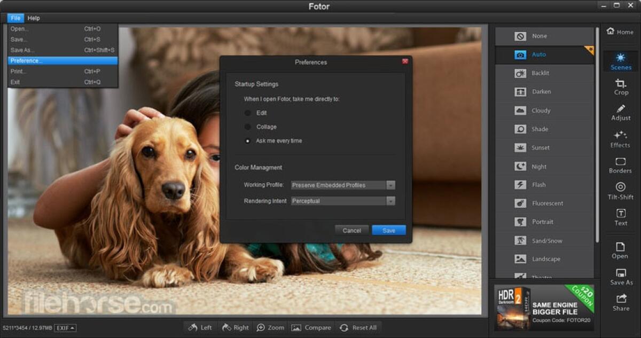The height and width of the screenshot is (338, 641).
Task: Select the Adjust panel
Action: 620,114
